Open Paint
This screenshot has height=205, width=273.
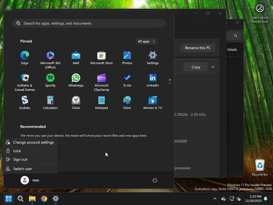tap(127, 103)
